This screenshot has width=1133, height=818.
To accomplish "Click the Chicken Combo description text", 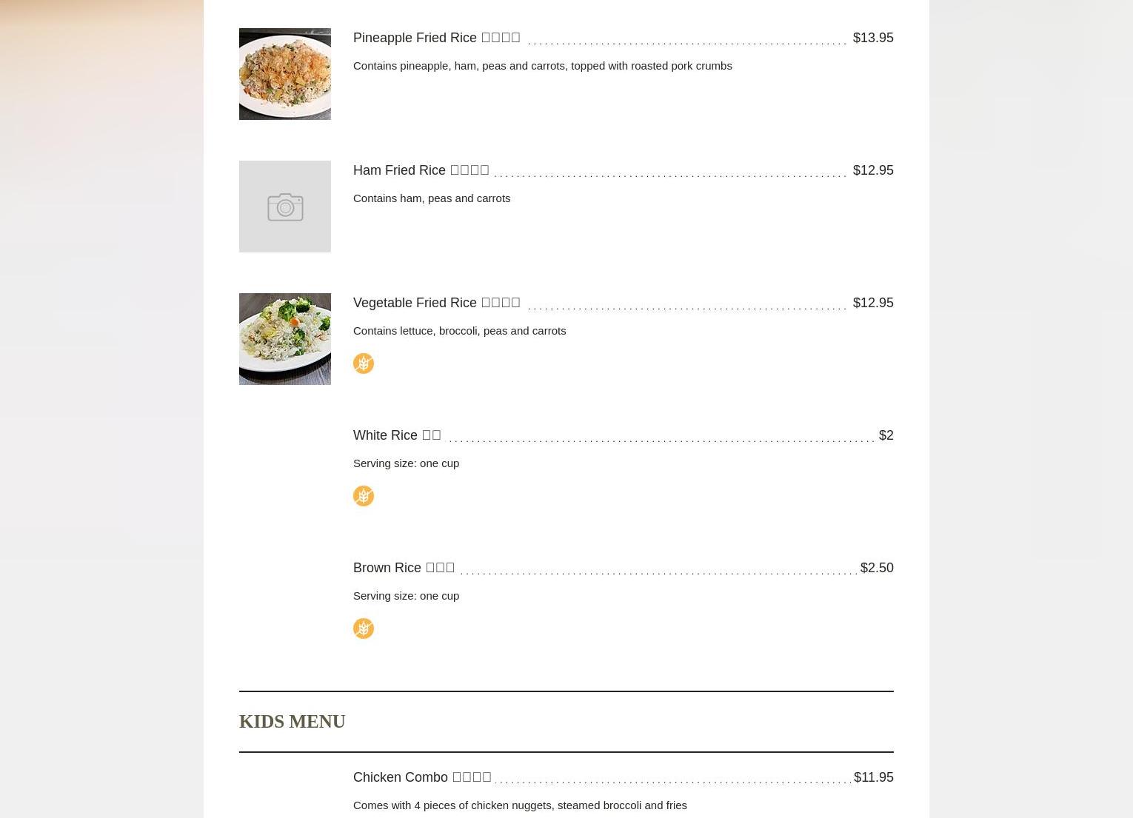I will 520,805.
